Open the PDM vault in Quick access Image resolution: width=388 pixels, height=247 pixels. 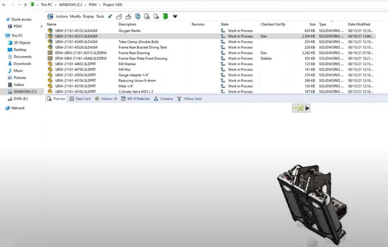tap(18, 26)
